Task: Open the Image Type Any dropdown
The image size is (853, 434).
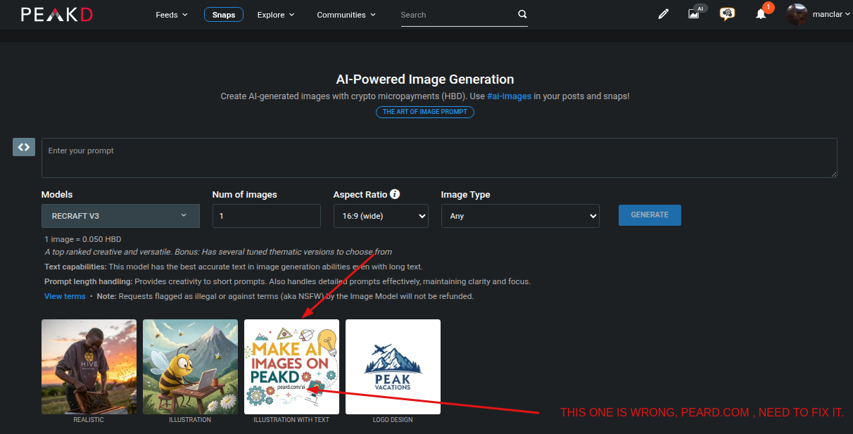Action: coord(520,216)
